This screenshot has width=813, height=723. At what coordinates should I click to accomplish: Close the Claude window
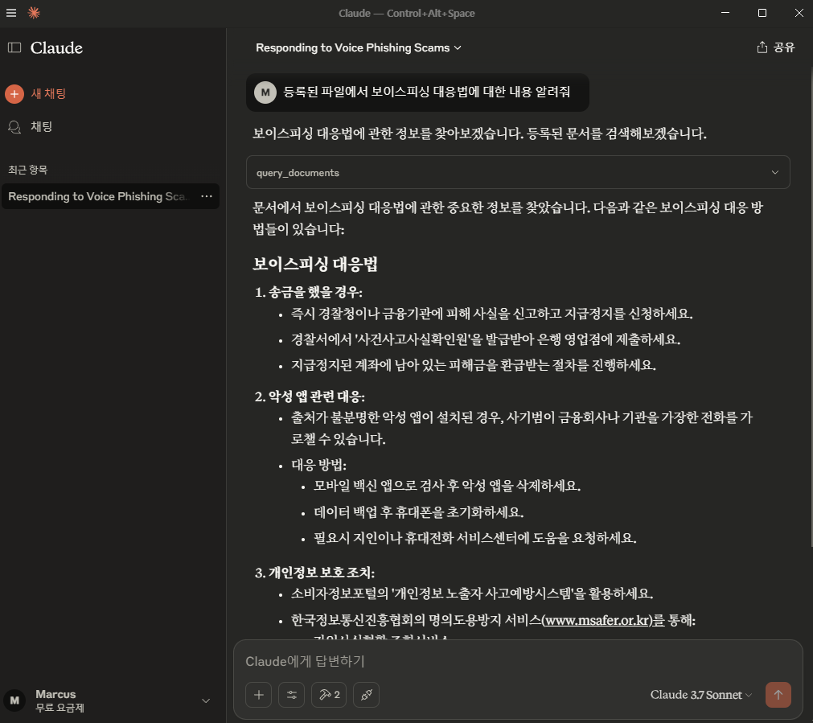[x=799, y=13]
